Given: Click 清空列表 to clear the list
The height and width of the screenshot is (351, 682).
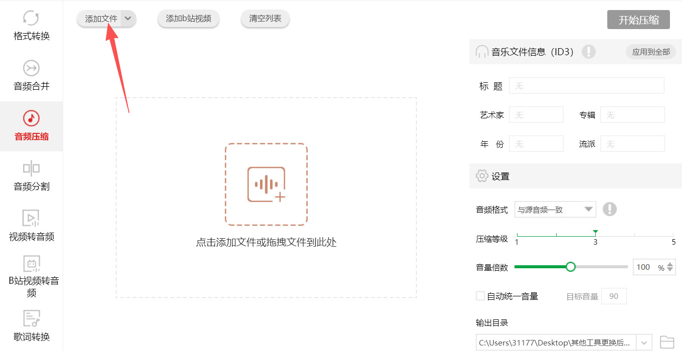Looking at the screenshot, I should (265, 19).
